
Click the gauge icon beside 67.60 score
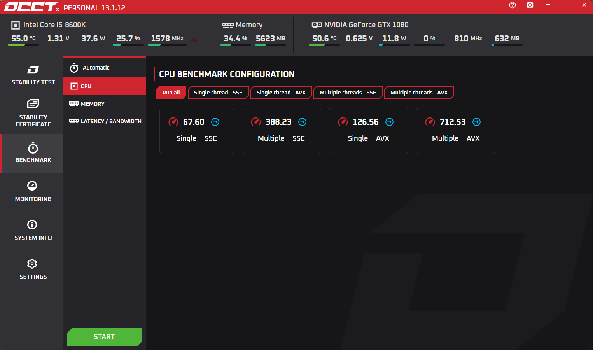point(173,122)
